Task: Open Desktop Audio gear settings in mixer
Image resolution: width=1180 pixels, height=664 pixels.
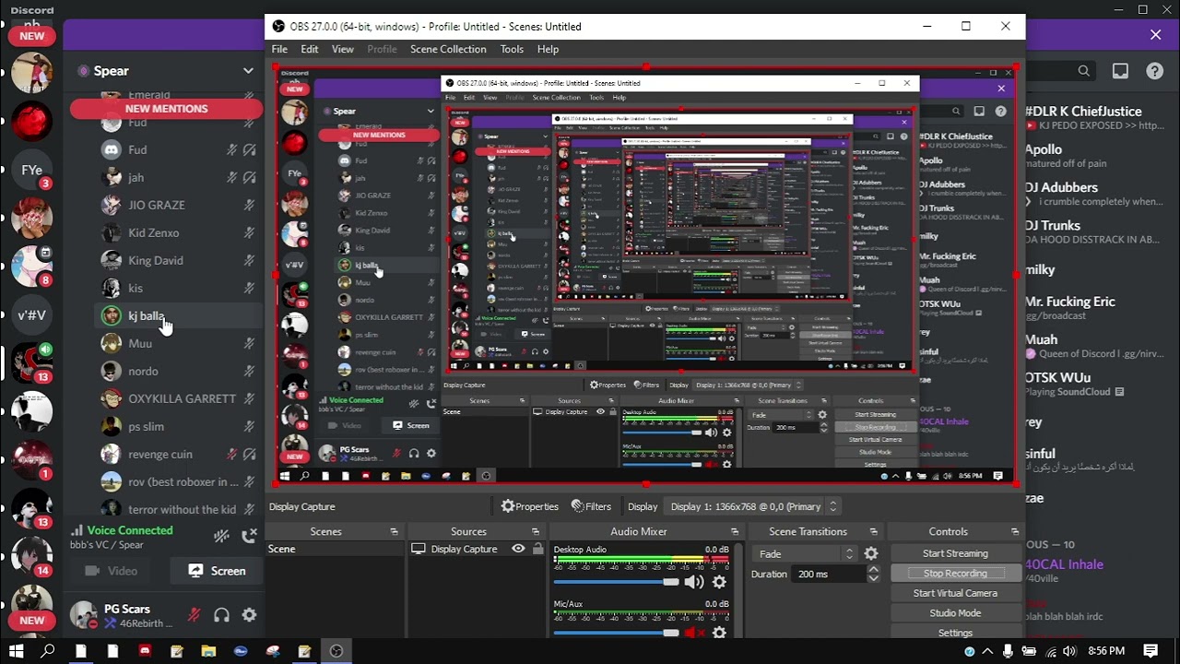Action: (x=720, y=582)
